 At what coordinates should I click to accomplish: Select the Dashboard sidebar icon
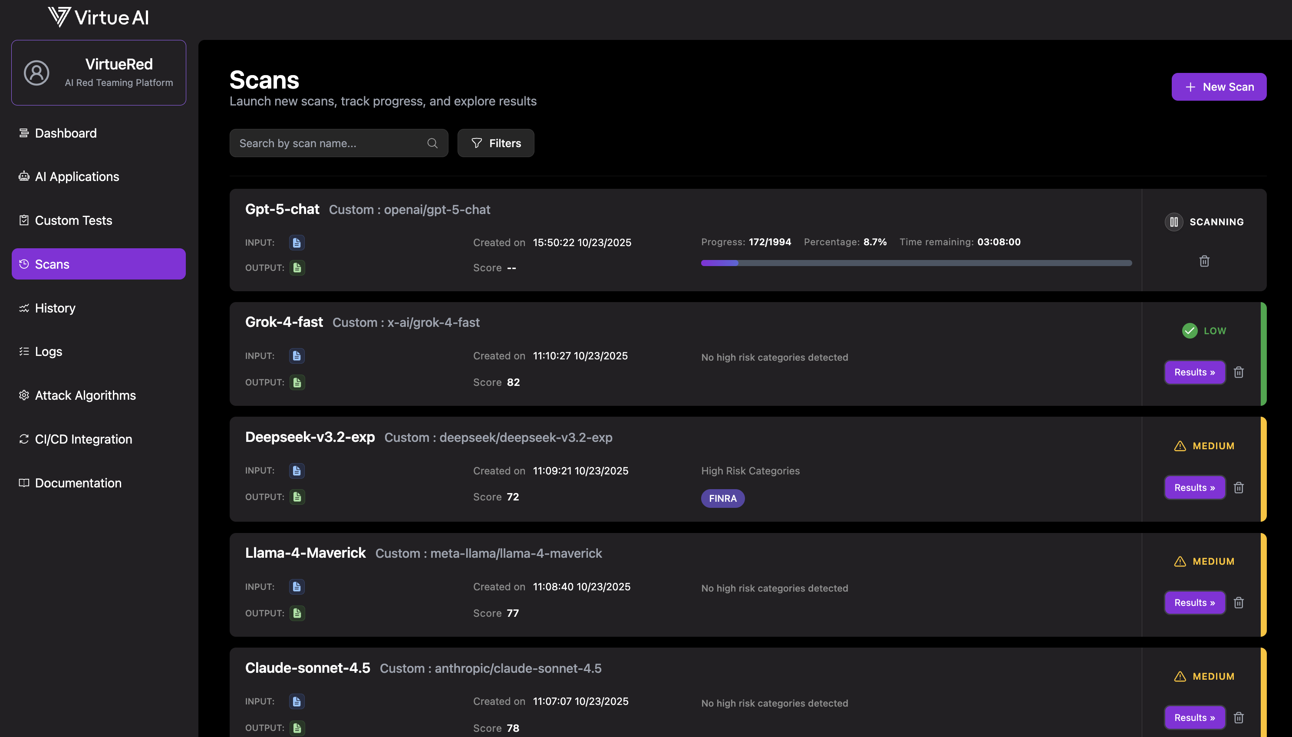pyautogui.click(x=24, y=133)
